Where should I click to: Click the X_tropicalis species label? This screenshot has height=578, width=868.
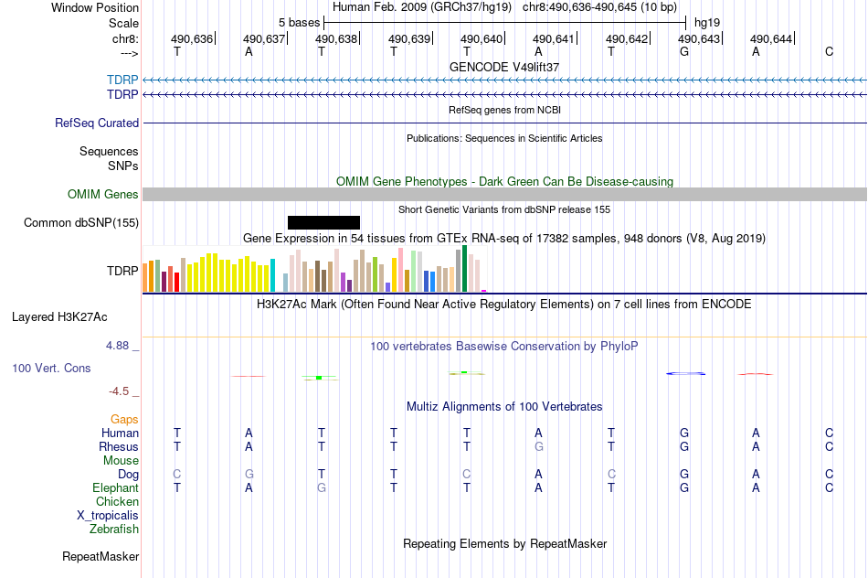tap(108, 516)
